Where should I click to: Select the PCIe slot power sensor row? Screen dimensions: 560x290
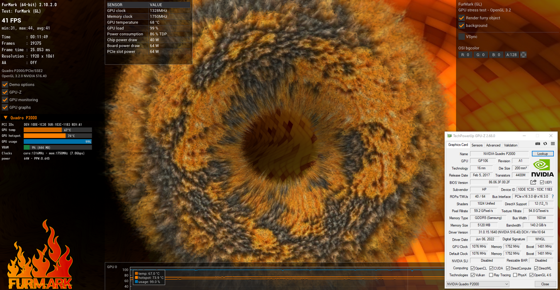pyautogui.click(x=148, y=51)
